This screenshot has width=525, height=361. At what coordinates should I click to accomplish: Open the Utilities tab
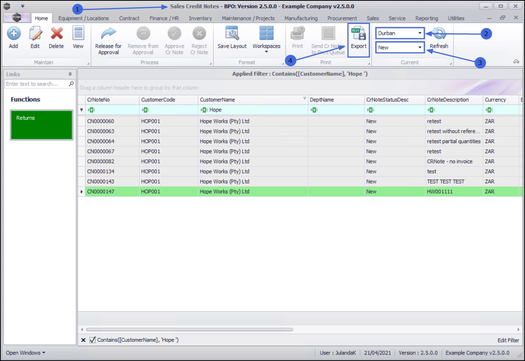[x=456, y=18]
